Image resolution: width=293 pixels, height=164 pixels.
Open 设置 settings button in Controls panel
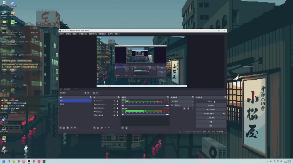211,122
